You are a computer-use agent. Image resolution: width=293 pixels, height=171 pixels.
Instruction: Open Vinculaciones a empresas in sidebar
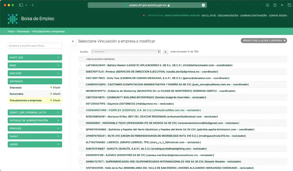[x=26, y=100]
